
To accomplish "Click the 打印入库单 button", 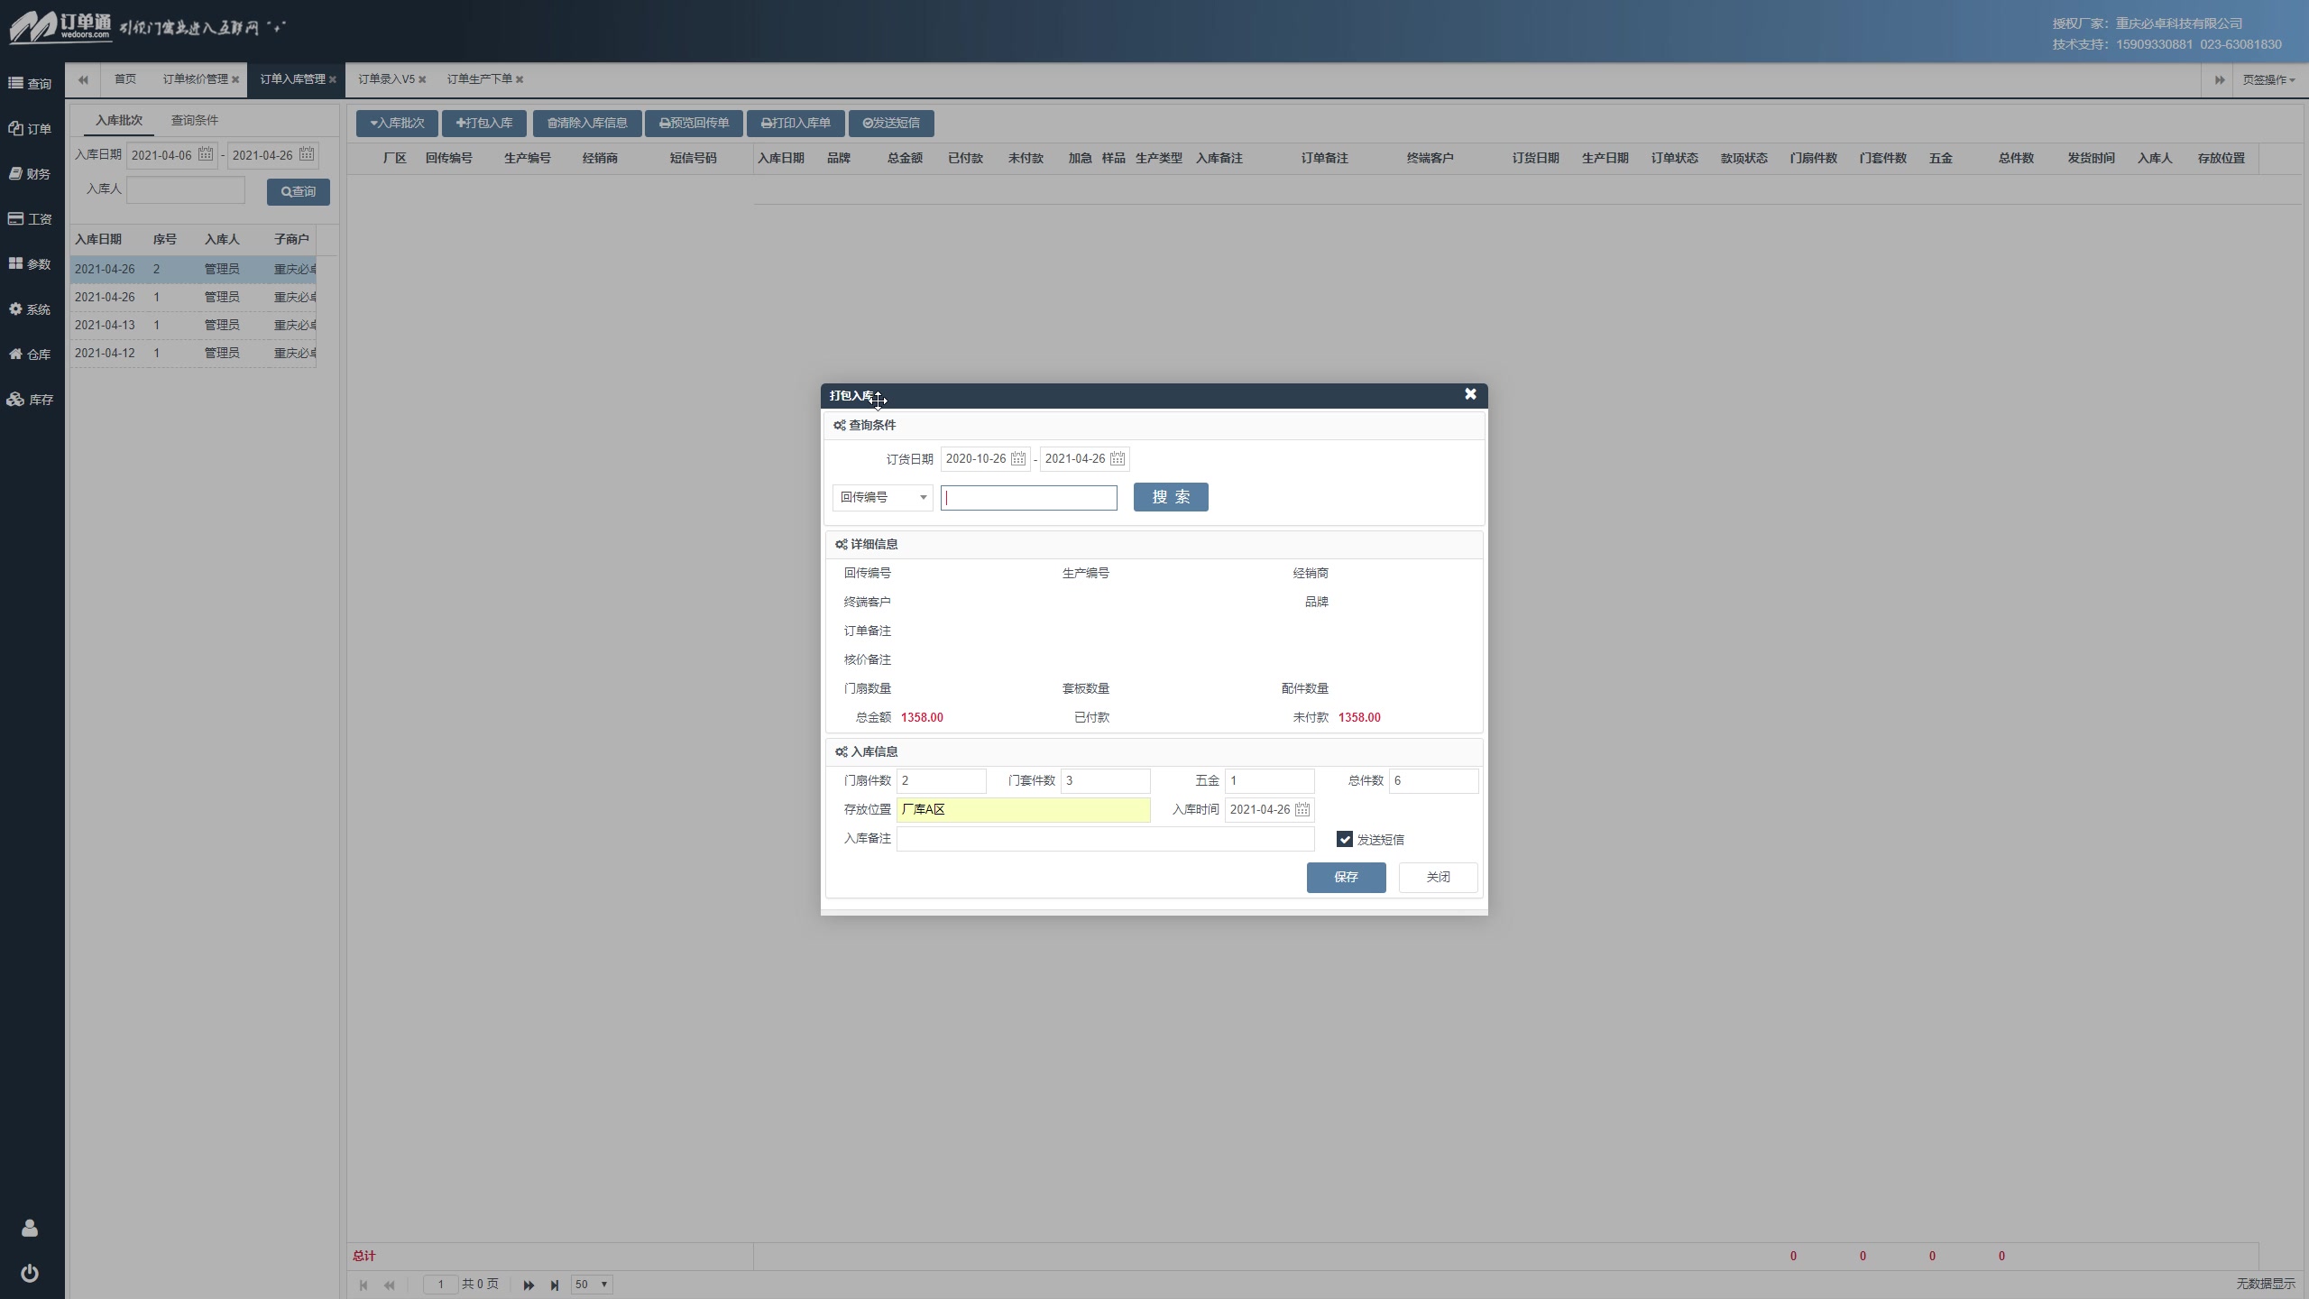I will (x=796, y=123).
